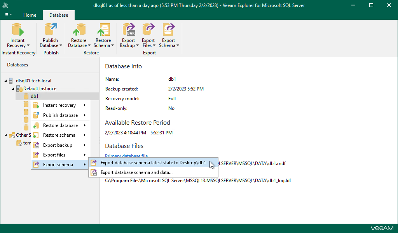Click the Export schema context menu icon
398x233 pixels.
click(x=36, y=165)
